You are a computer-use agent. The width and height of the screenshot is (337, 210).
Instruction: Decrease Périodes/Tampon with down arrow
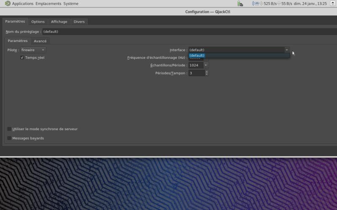tap(206, 75)
